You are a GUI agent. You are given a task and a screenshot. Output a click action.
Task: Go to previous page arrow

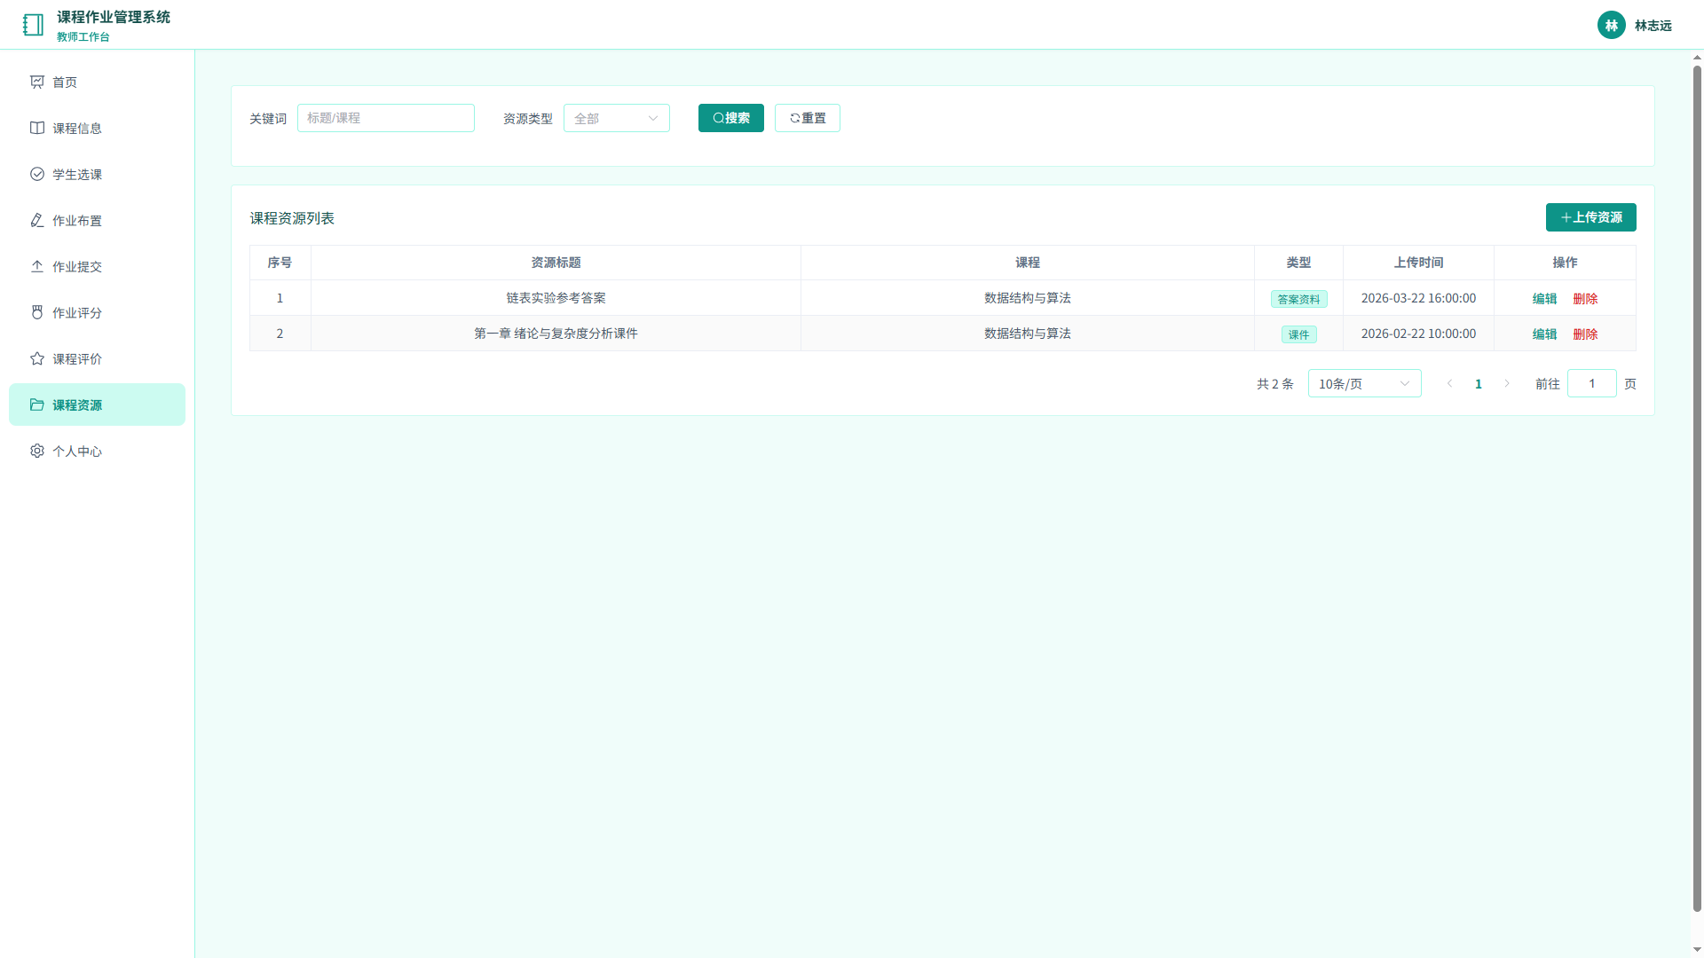pyautogui.click(x=1450, y=383)
